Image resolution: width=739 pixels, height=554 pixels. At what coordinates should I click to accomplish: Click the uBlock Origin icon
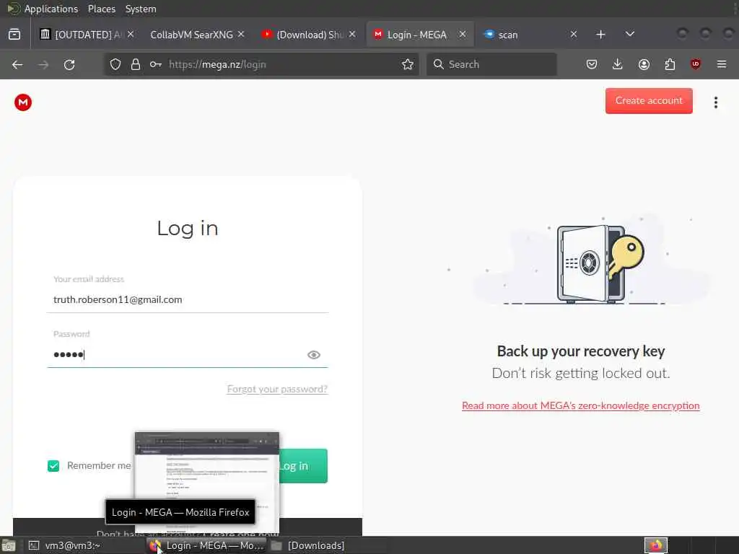tap(696, 64)
